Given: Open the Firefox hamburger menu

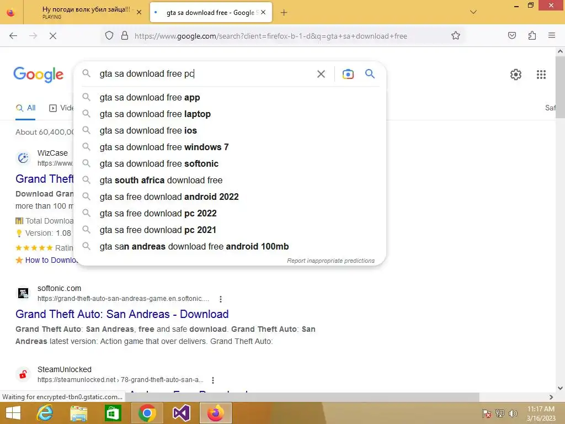Looking at the screenshot, I should [552, 36].
